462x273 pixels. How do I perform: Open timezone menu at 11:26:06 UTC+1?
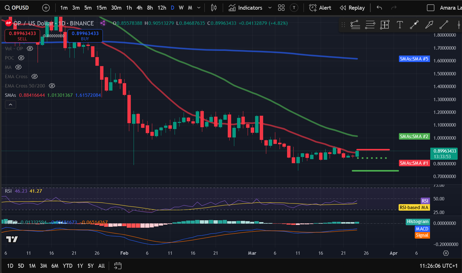438,266
